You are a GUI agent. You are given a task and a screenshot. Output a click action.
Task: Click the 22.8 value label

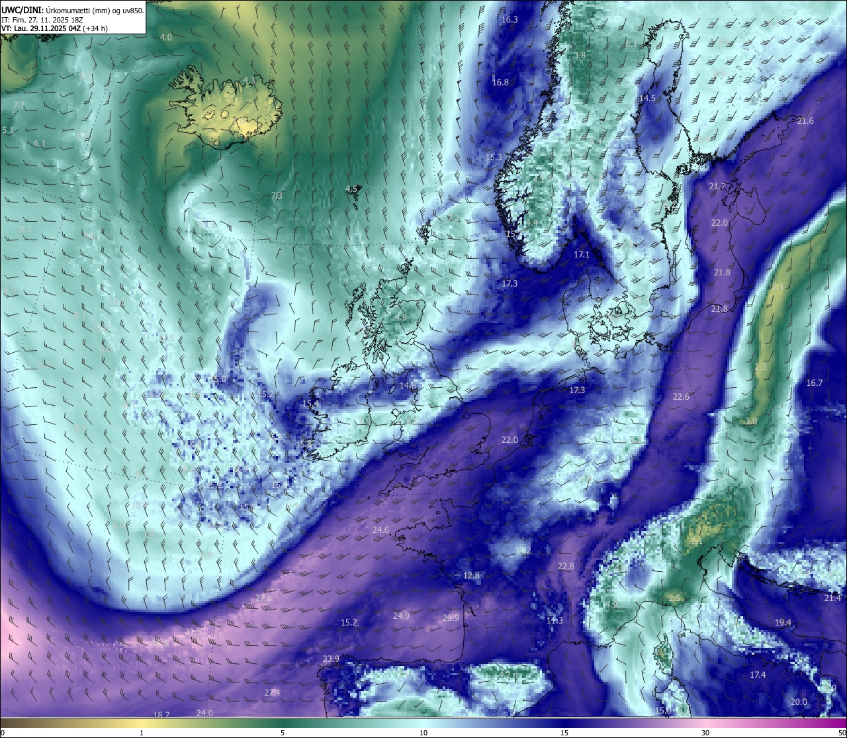tap(566, 567)
